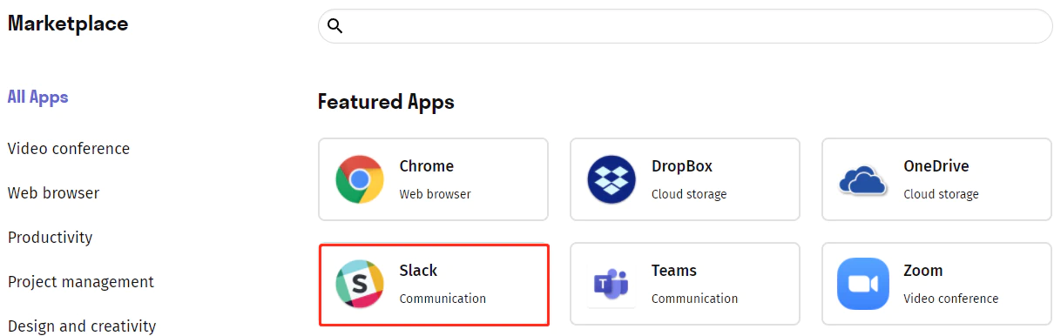1054x336 pixels.
Task: Open the DropBox Cloud storage card
Action: point(685,179)
